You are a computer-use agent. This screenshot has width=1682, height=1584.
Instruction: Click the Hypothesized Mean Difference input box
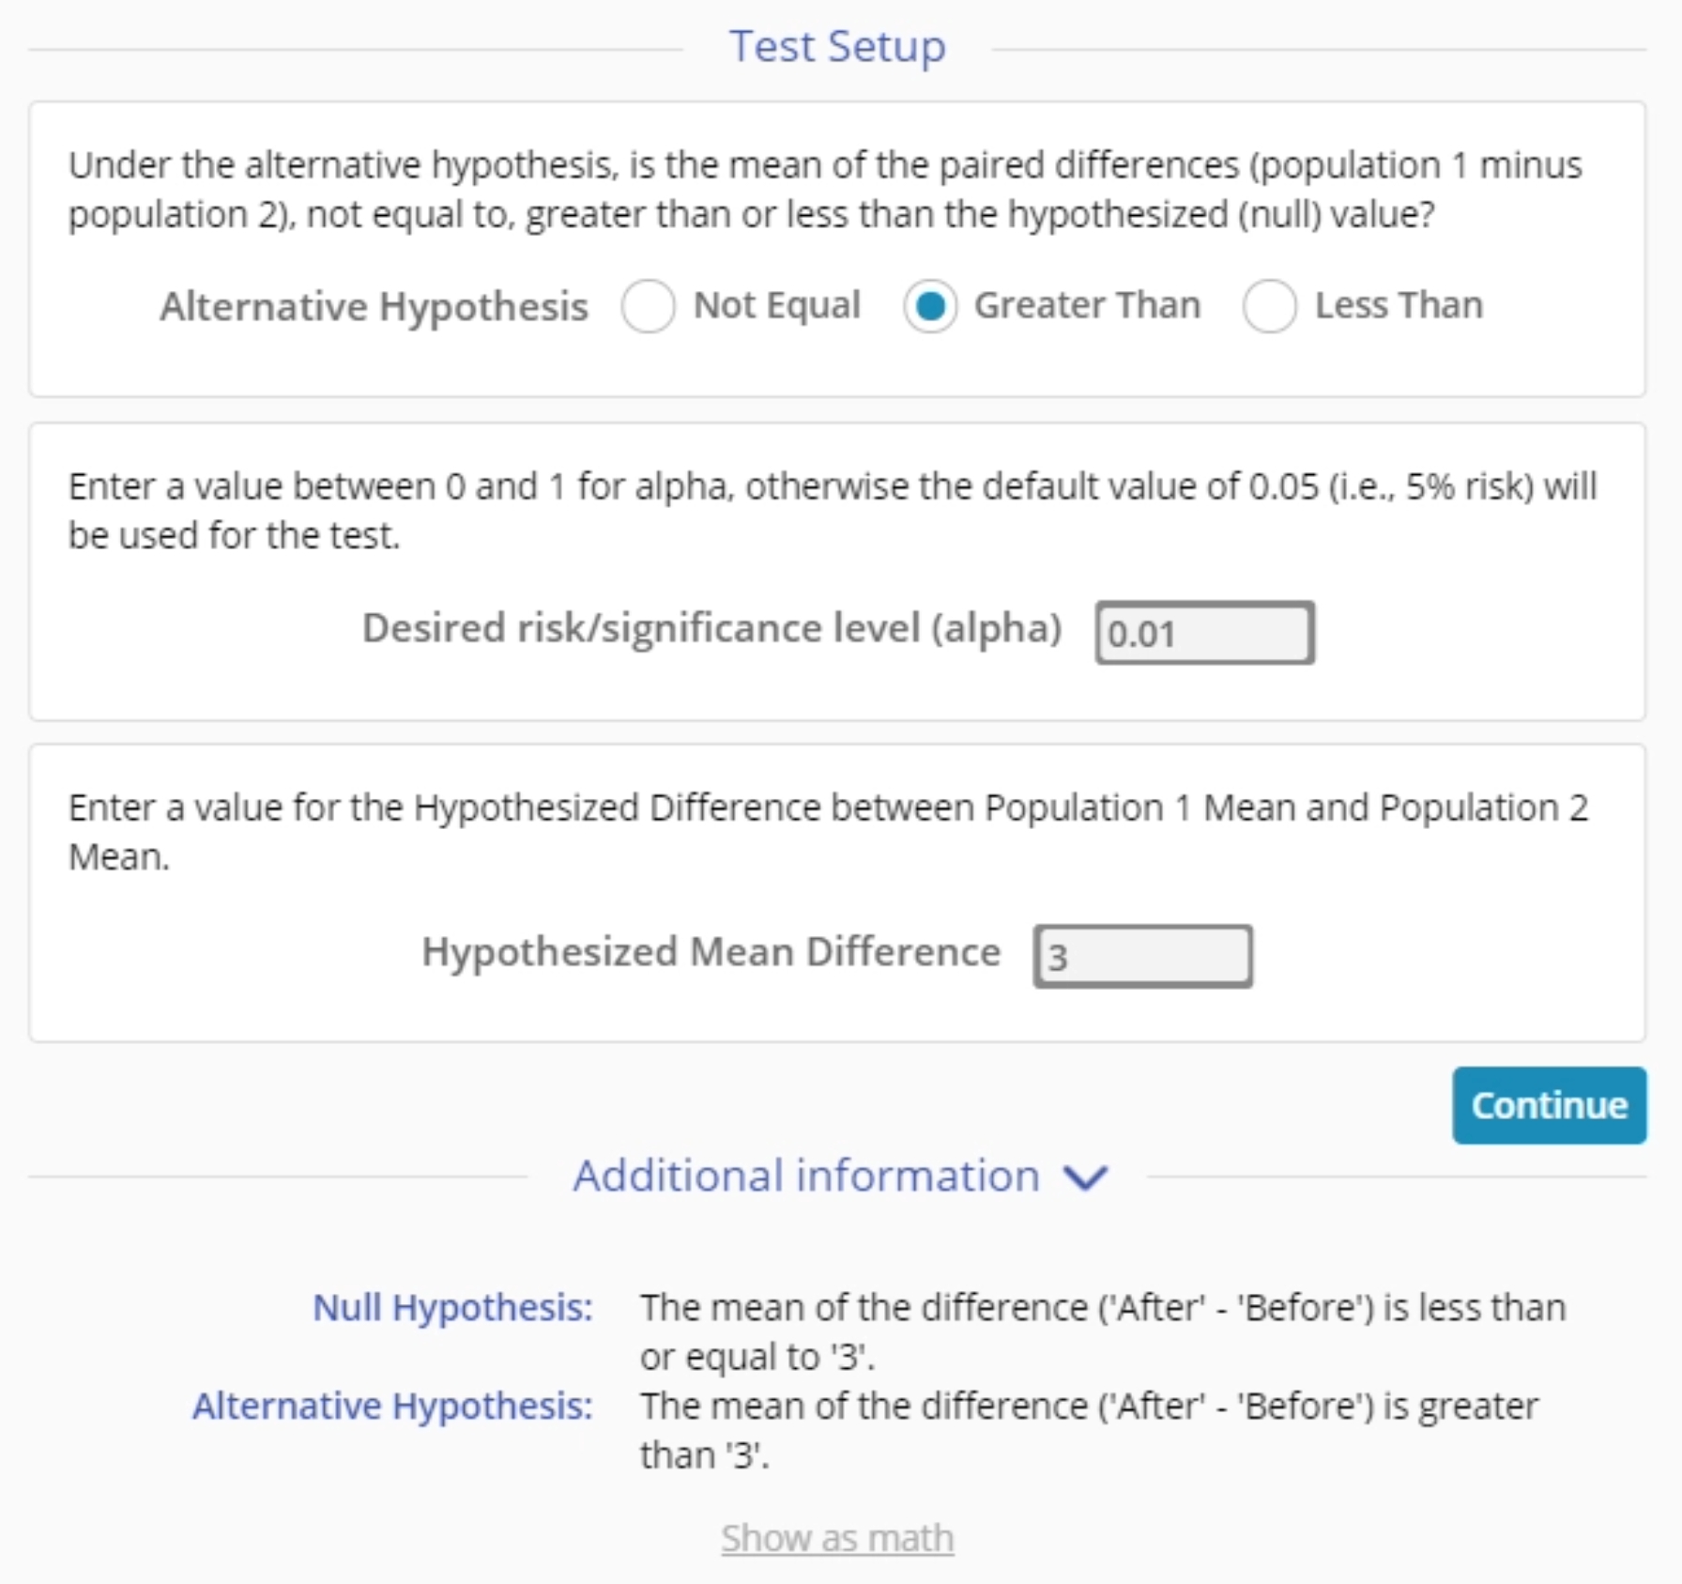[x=1142, y=956]
